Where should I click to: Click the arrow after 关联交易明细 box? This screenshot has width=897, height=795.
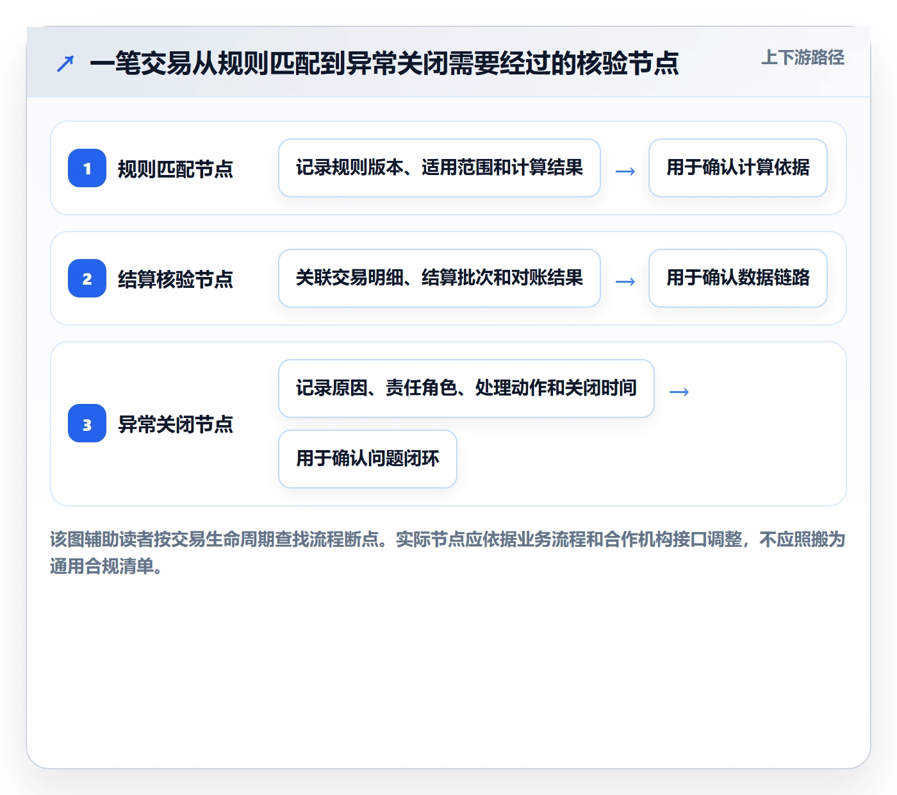(625, 281)
